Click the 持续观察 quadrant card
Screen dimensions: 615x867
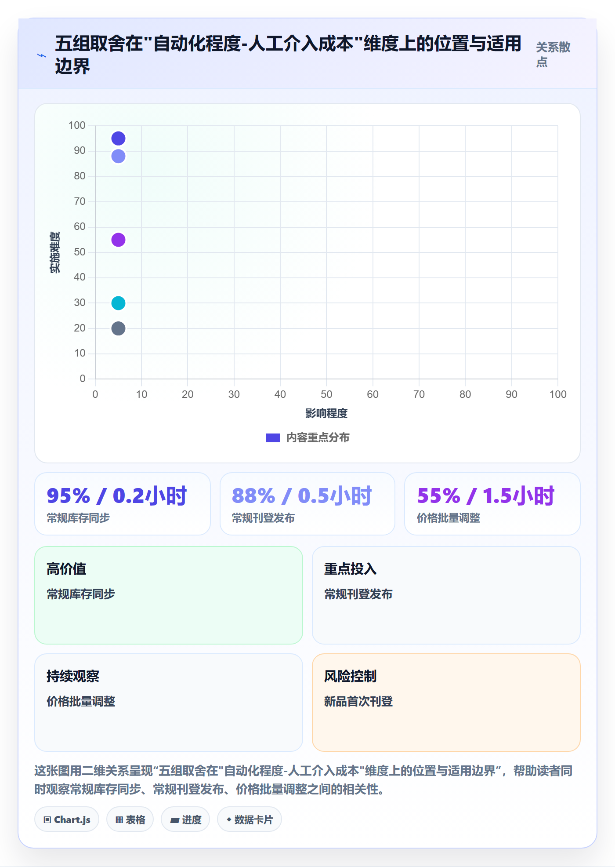click(169, 703)
